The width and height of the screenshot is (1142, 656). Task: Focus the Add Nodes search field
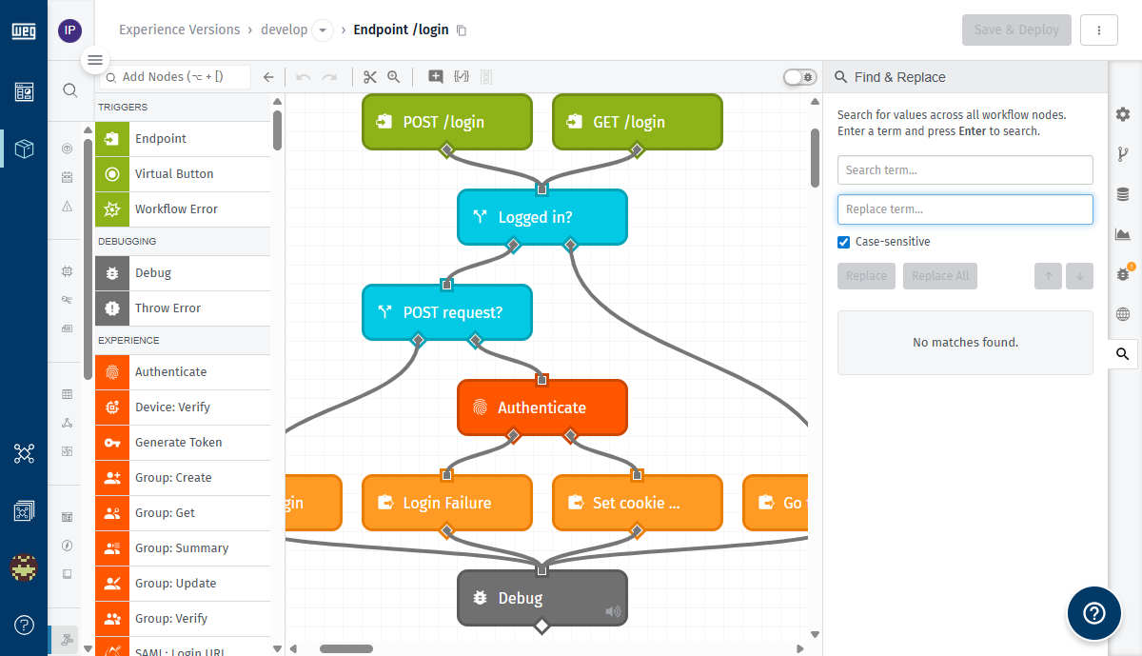[x=175, y=77]
